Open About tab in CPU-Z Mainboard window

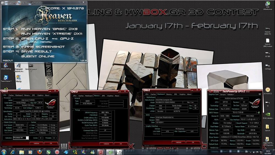(x=189, y=94)
